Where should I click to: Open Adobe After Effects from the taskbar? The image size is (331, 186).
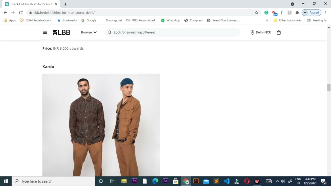165,181
